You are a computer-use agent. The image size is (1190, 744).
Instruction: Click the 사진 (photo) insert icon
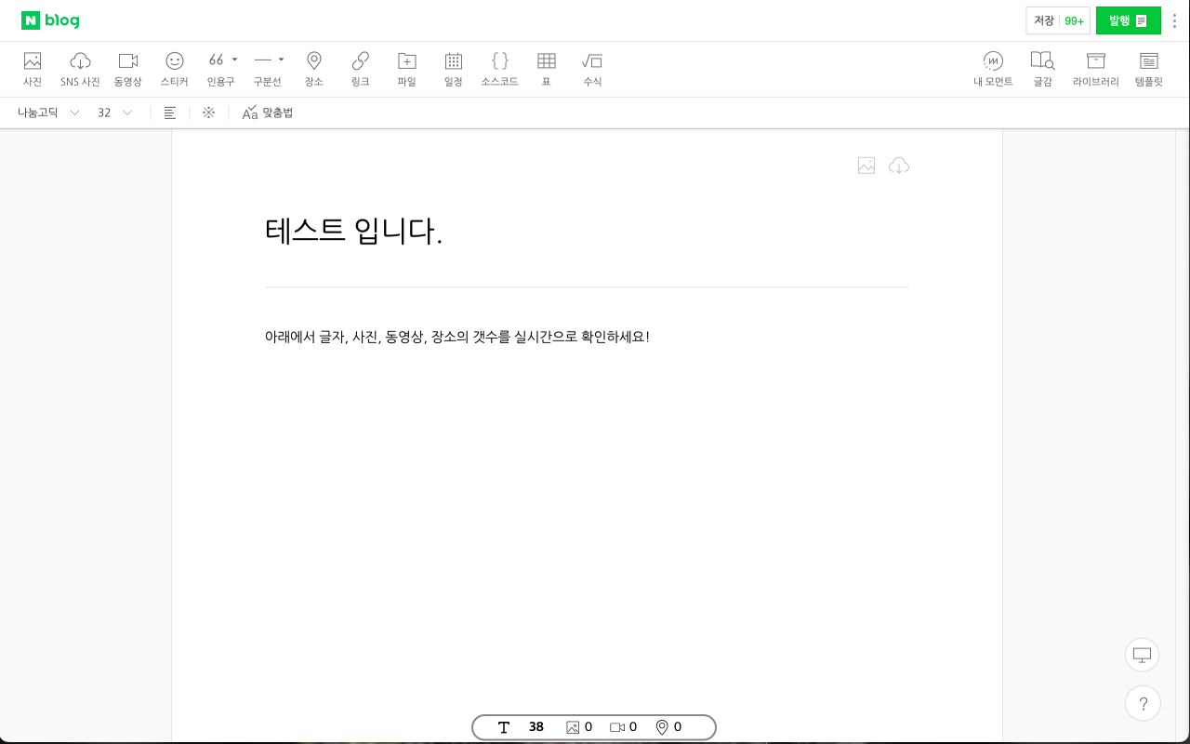33,69
